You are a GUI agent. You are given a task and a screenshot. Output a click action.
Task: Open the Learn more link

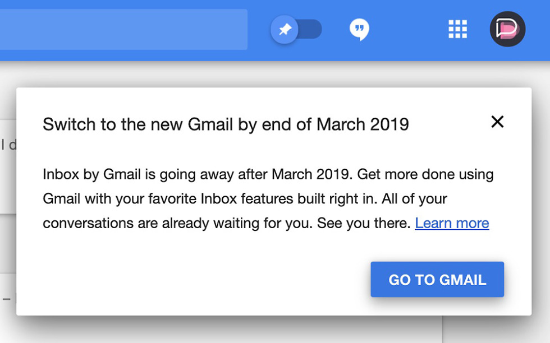pyautogui.click(x=452, y=223)
